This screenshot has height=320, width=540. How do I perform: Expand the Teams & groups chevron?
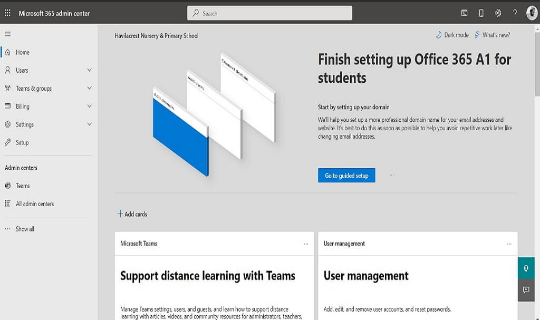click(x=89, y=88)
